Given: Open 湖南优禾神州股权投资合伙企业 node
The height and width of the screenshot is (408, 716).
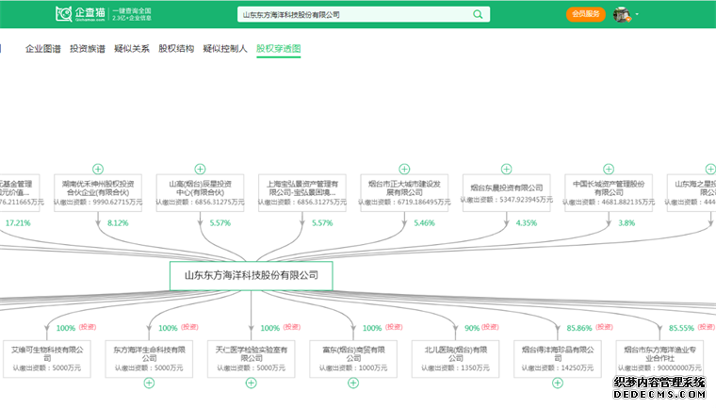Looking at the screenshot, I should (98, 193).
